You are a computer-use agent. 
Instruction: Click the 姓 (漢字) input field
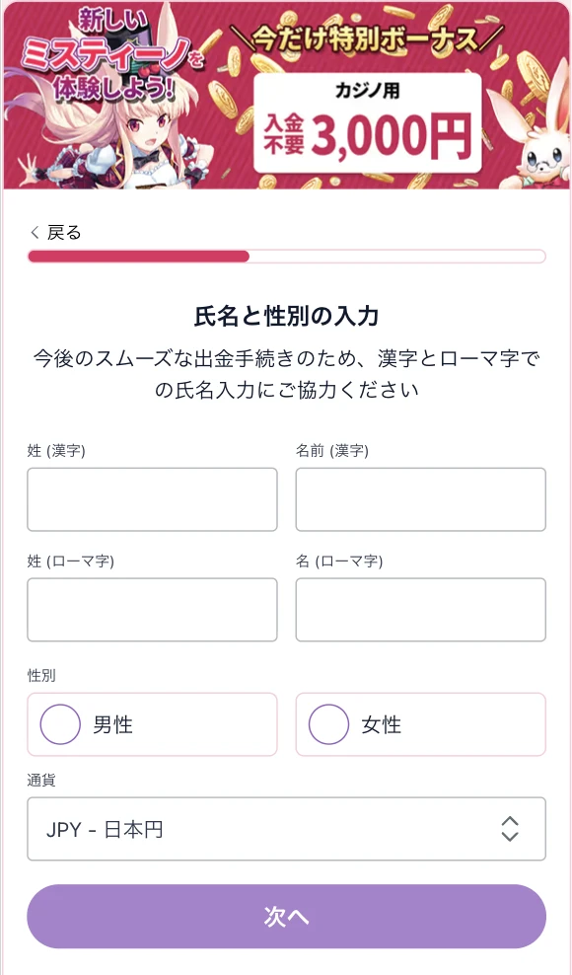click(152, 499)
